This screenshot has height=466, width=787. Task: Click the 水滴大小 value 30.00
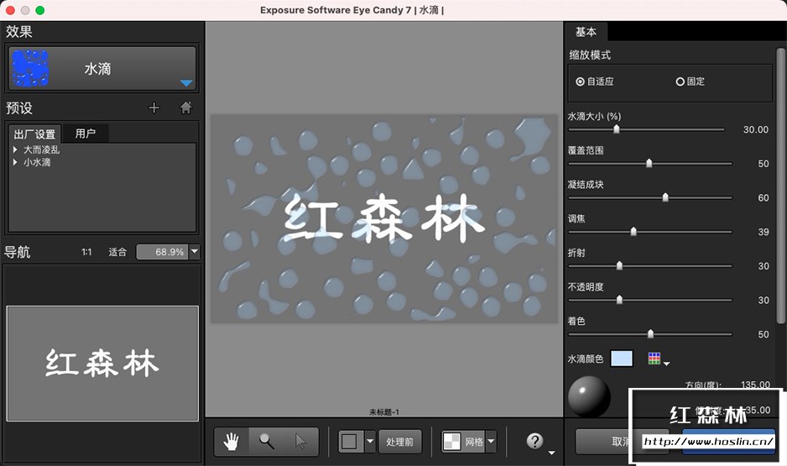[x=755, y=129]
